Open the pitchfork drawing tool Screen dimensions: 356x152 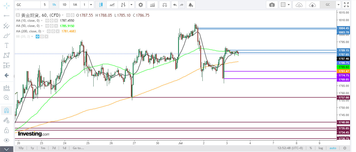tap(7, 26)
